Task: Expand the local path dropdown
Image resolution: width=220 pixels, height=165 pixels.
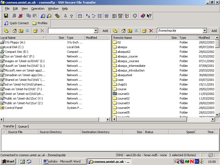Action: [96, 31]
